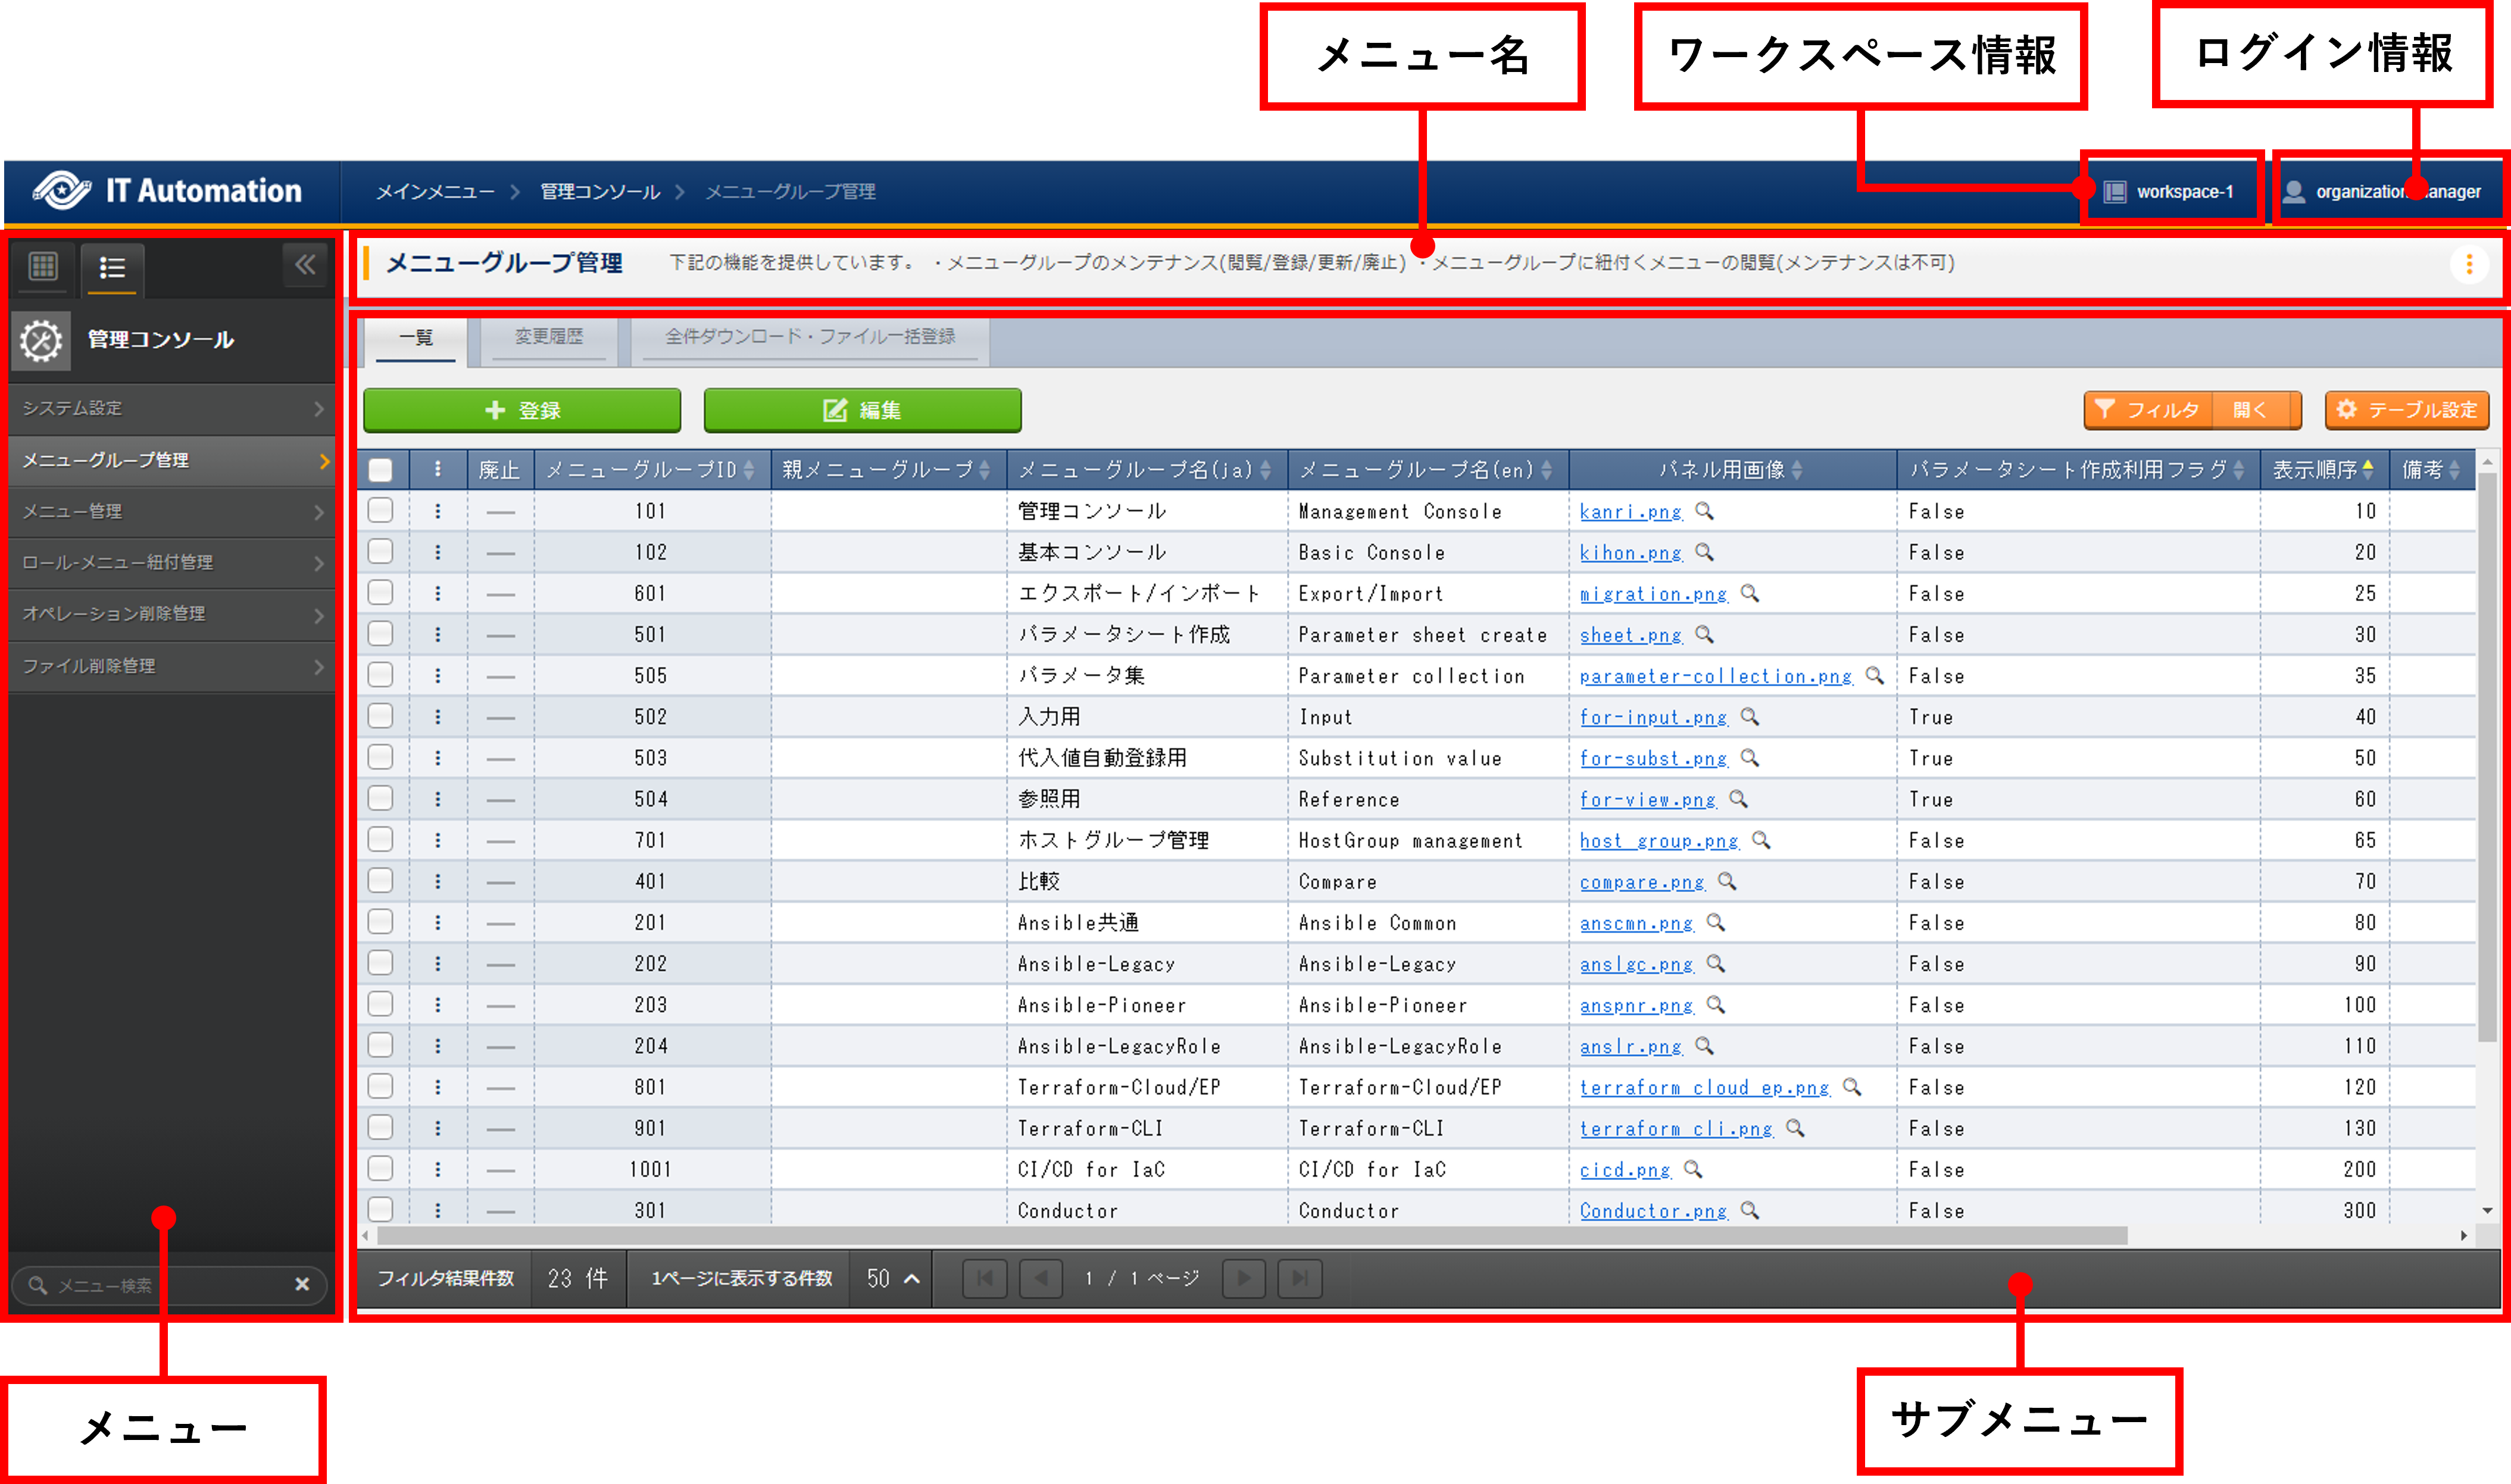This screenshot has width=2511, height=1484.
Task: Open rows-per-page dropdown showing 50
Action: tap(891, 1278)
